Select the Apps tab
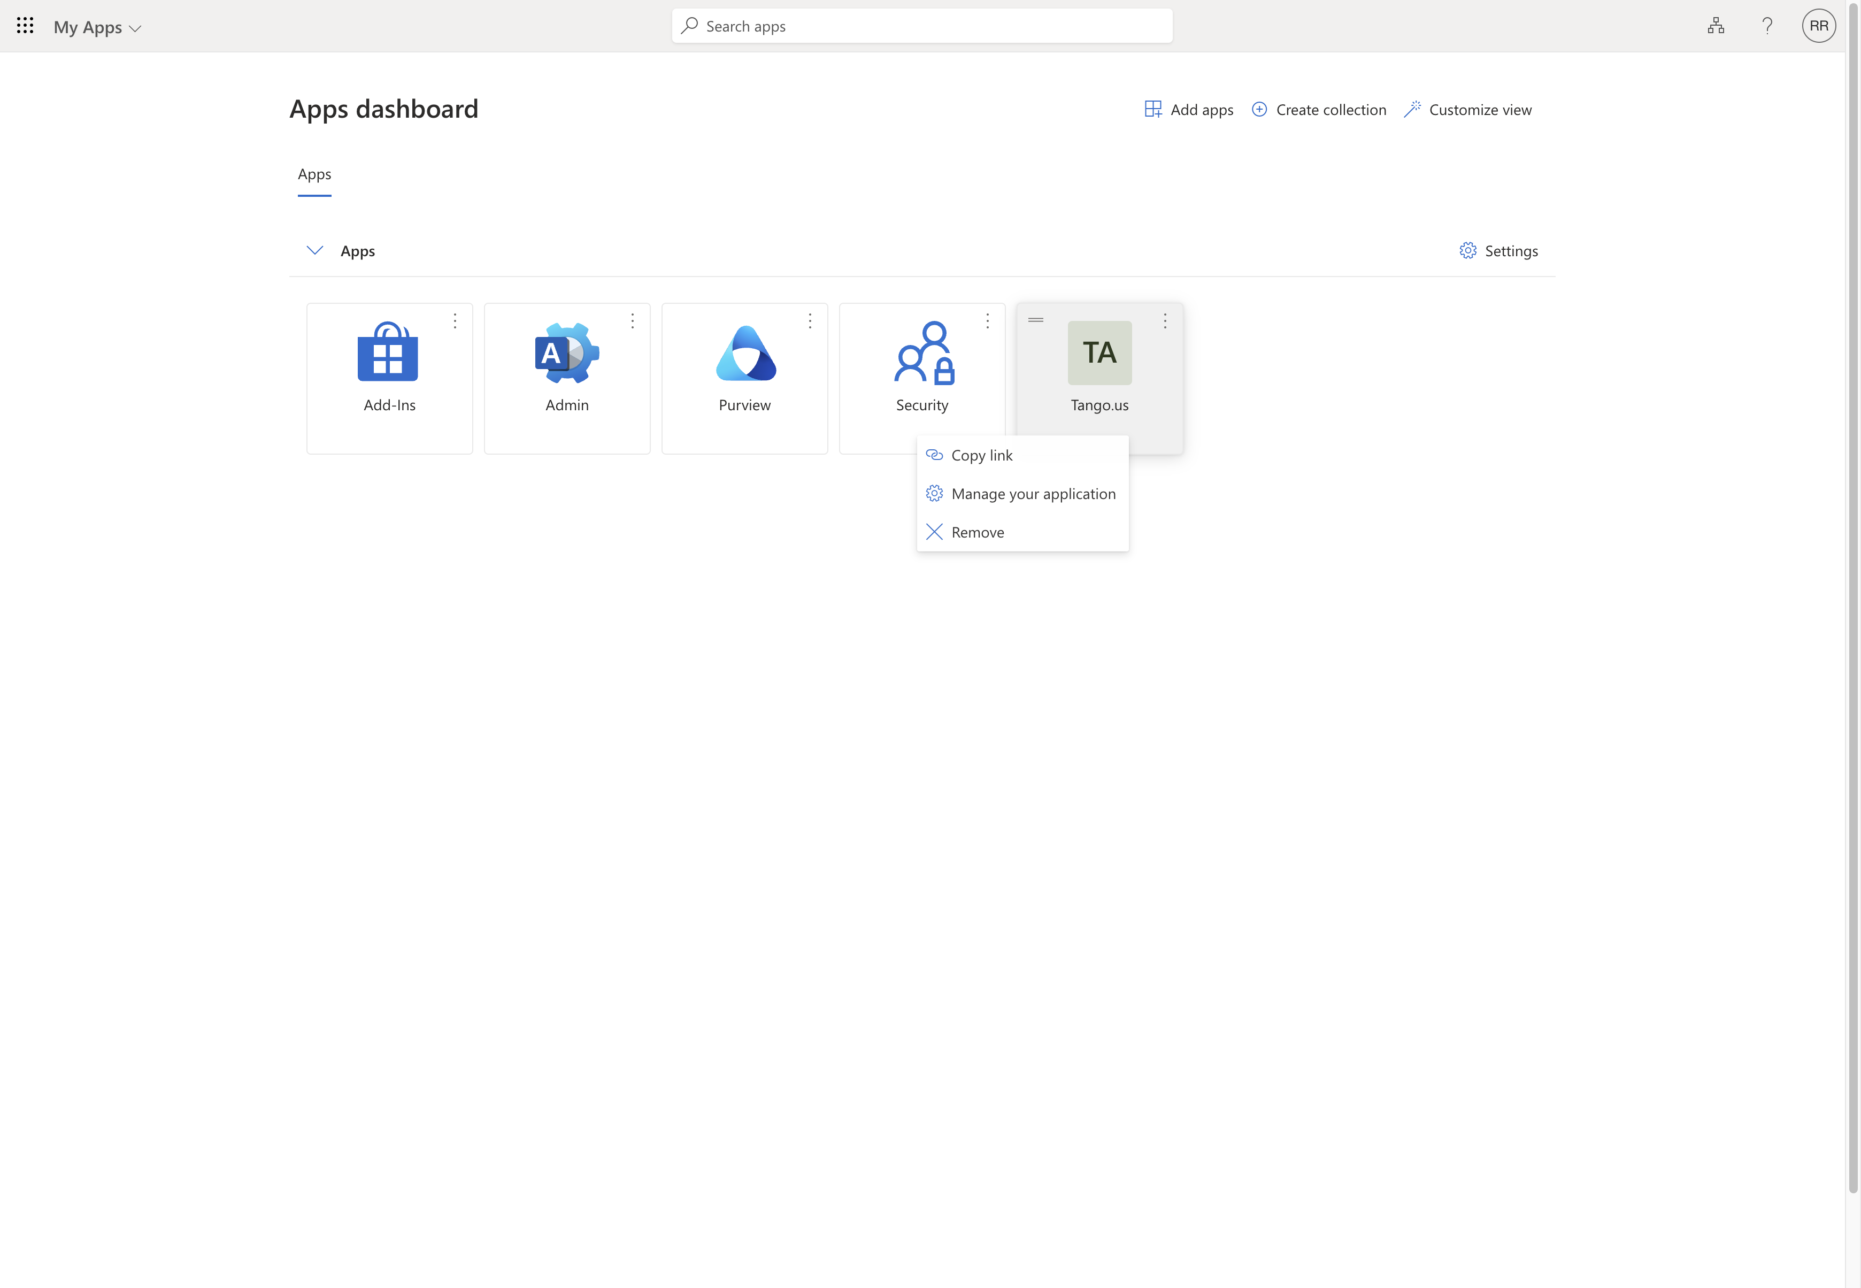The height and width of the screenshot is (1288, 1861). (x=314, y=174)
